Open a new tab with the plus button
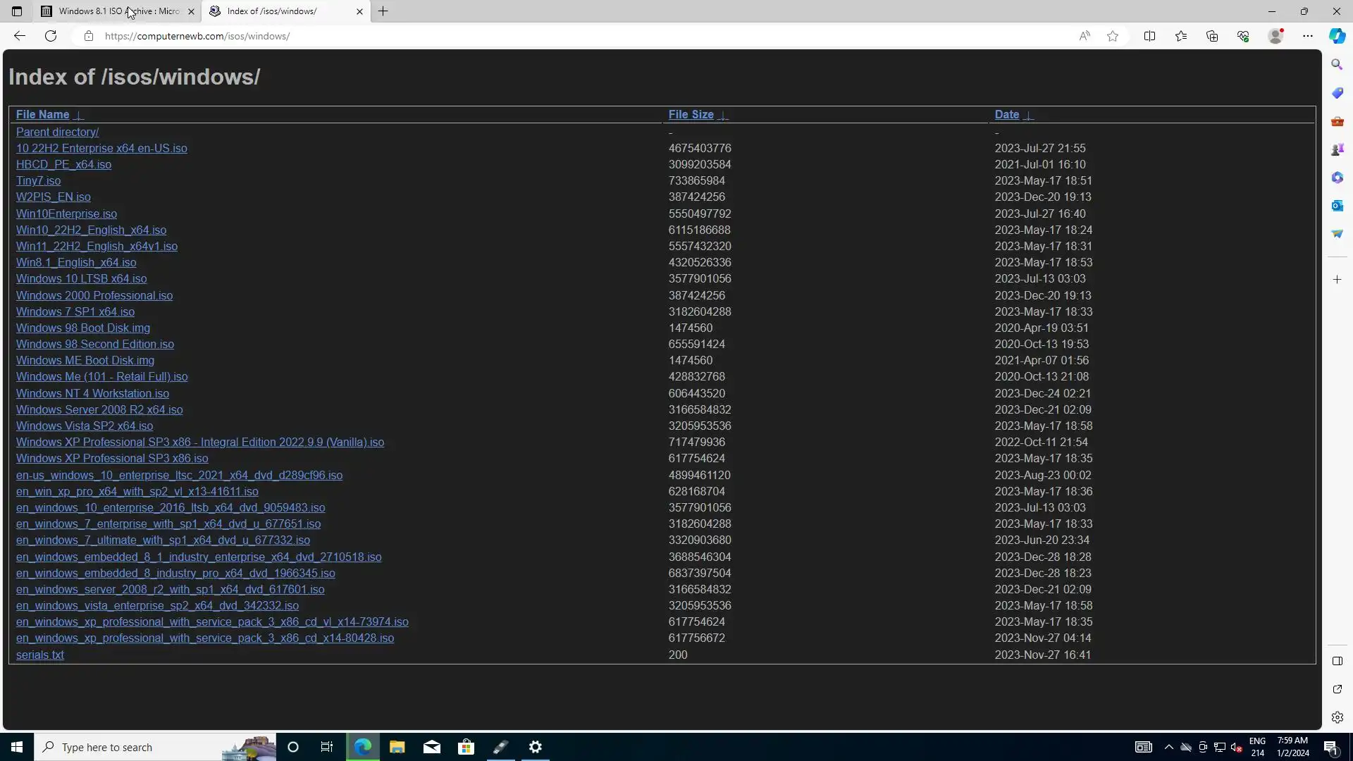The height and width of the screenshot is (761, 1353). 383,11
